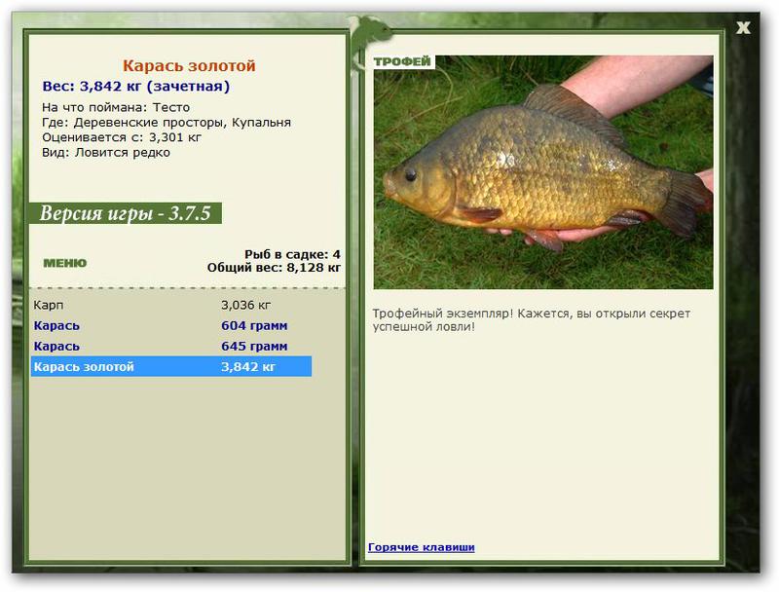This screenshot has width=779, height=592.
Task: Click the Версия игры - 3.7.5 banner
Action: click(126, 213)
